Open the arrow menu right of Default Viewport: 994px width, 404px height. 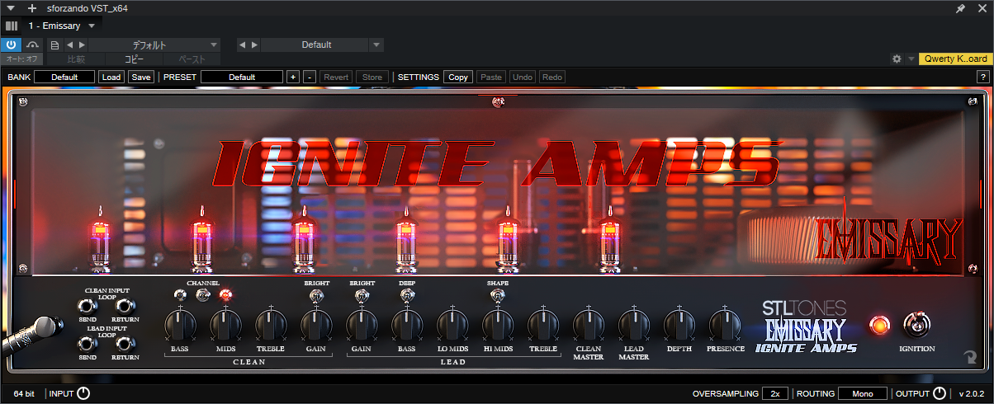376,45
